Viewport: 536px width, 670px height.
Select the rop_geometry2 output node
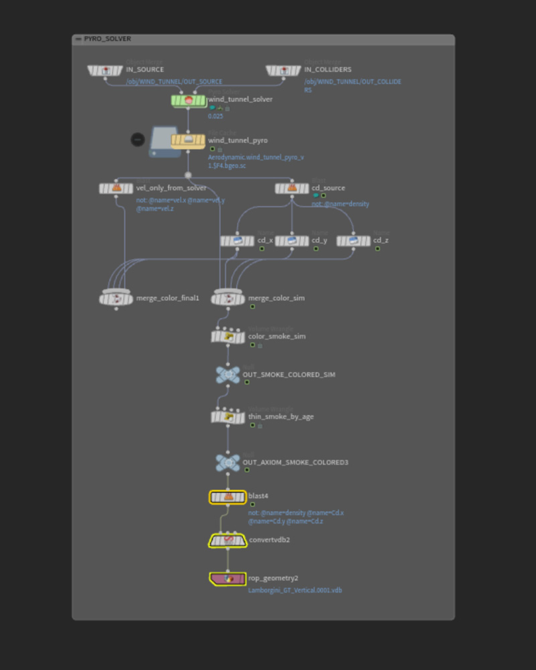228,579
